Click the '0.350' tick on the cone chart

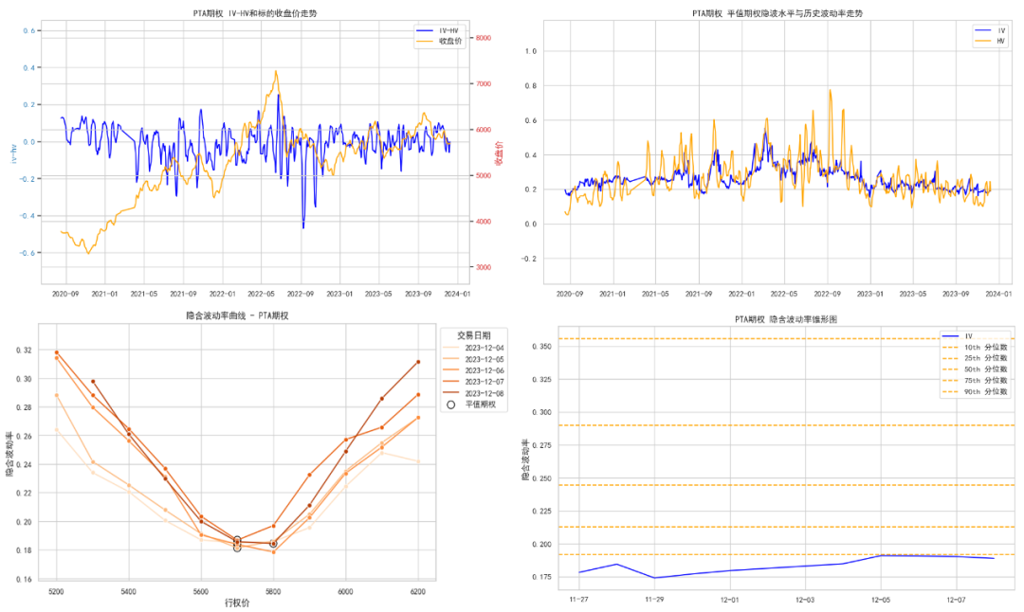(x=540, y=346)
